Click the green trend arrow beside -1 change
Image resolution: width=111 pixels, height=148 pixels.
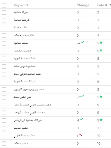[81, 119]
